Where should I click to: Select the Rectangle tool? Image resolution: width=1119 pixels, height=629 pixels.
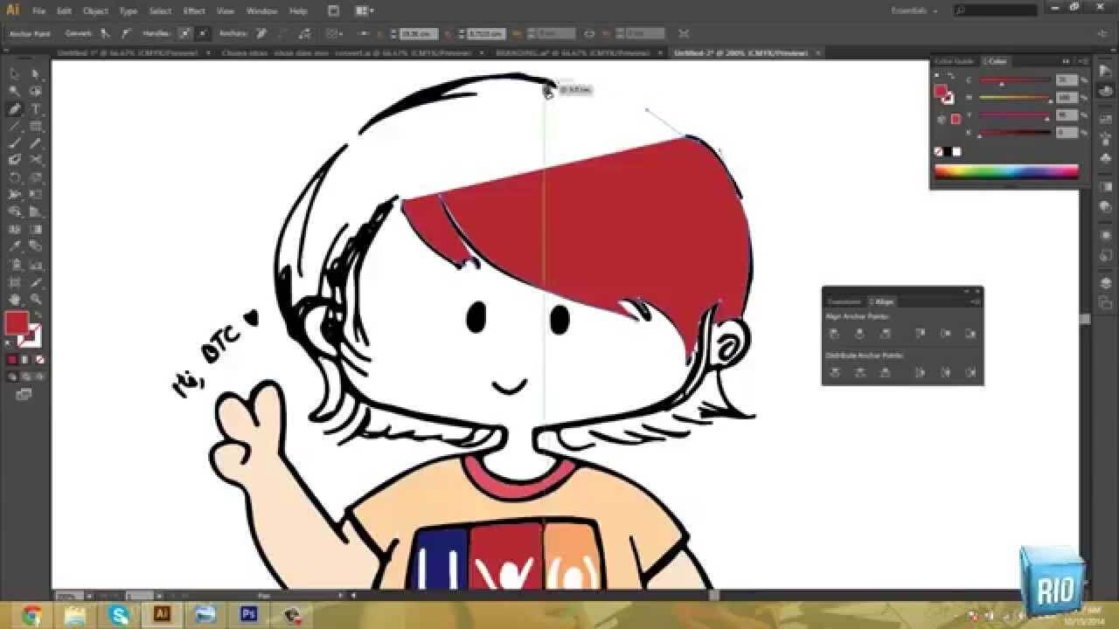pos(36,126)
